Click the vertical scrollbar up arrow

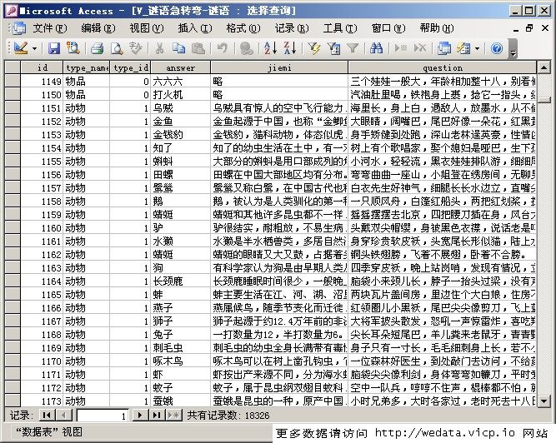coord(543,67)
